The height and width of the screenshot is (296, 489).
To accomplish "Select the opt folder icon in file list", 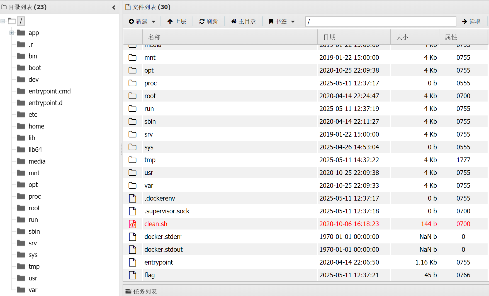I will (x=133, y=70).
